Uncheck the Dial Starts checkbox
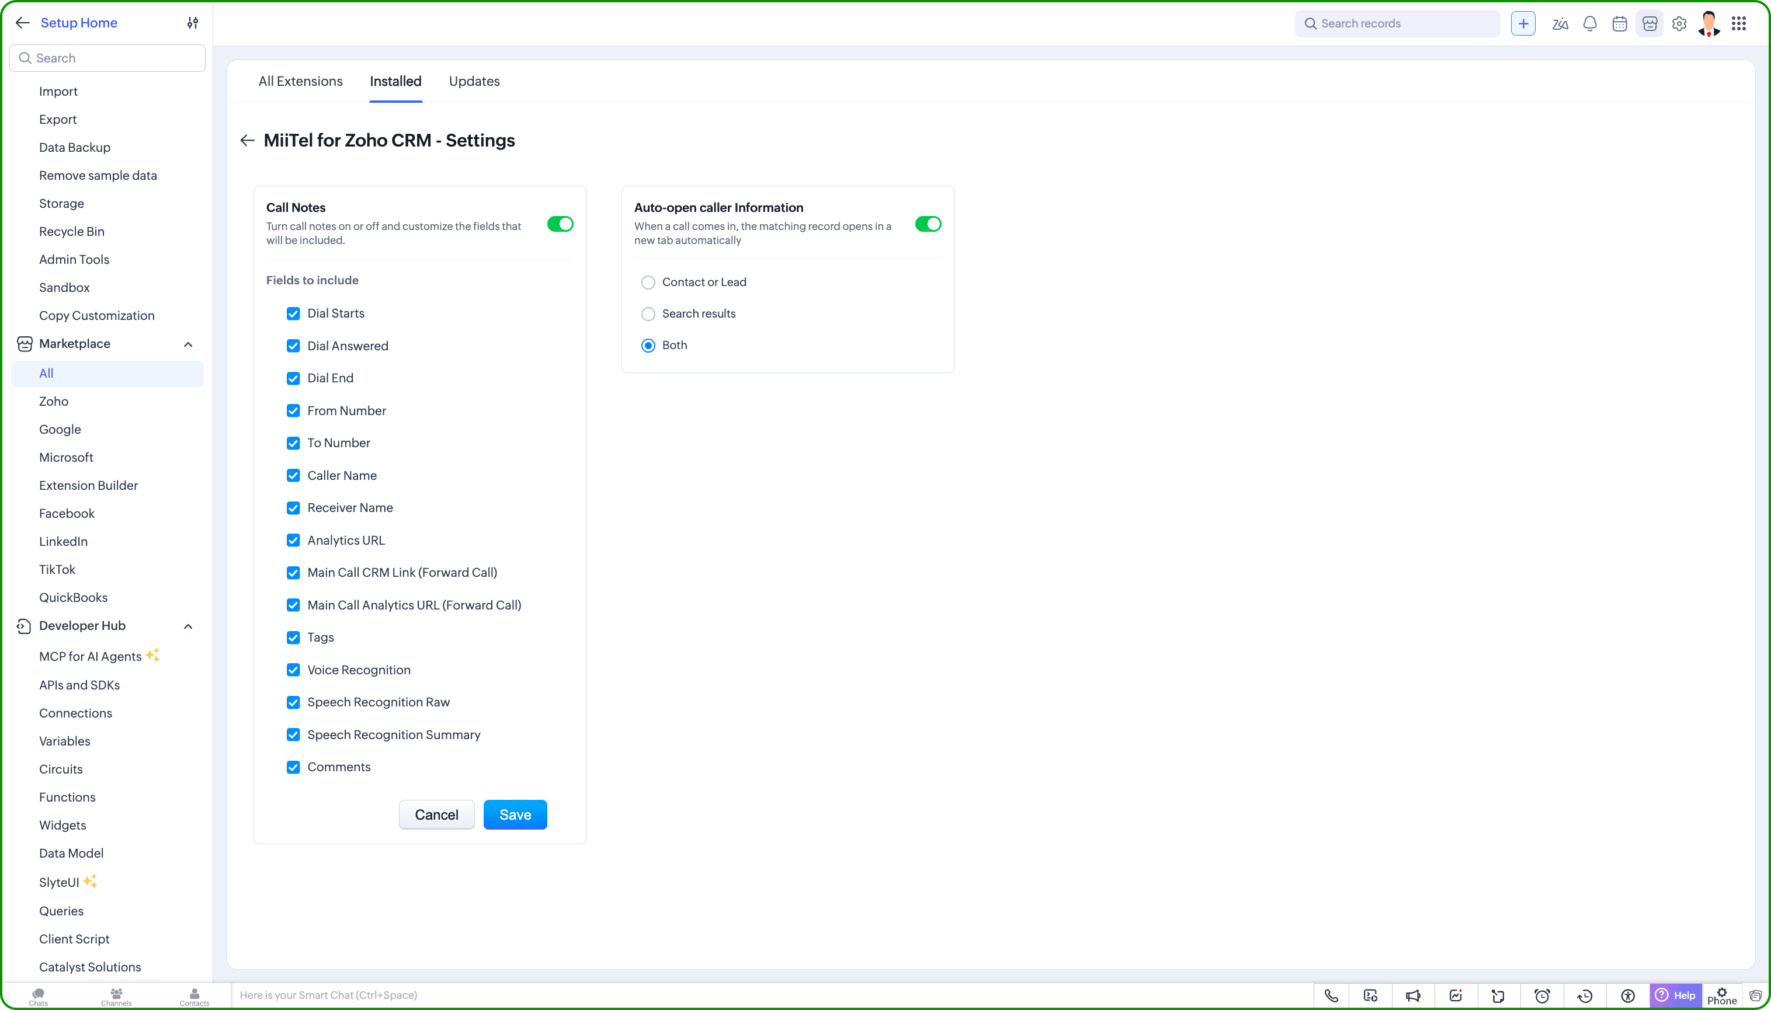The width and height of the screenshot is (1771, 1010). coord(294,314)
